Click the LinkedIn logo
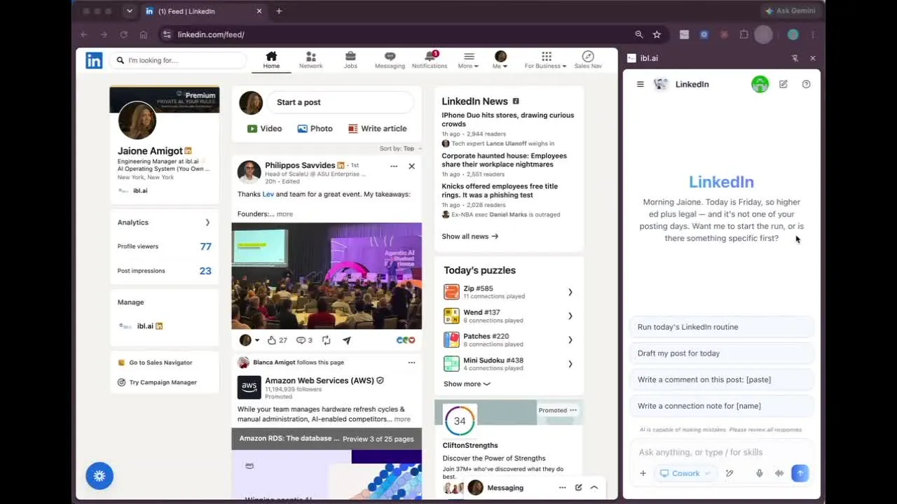The height and width of the screenshot is (504, 897). coord(94,60)
